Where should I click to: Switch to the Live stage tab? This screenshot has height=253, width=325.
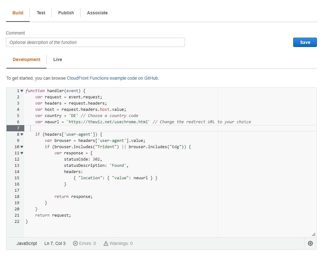coord(58,59)
